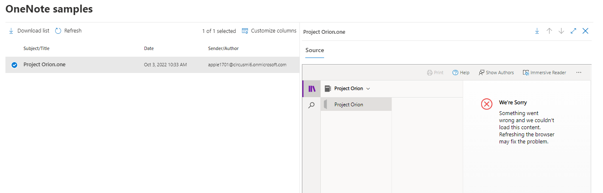Image resolution: width=603 pixels, height=193 pixels.
Task: Click the Download list button
Action: 29,31
